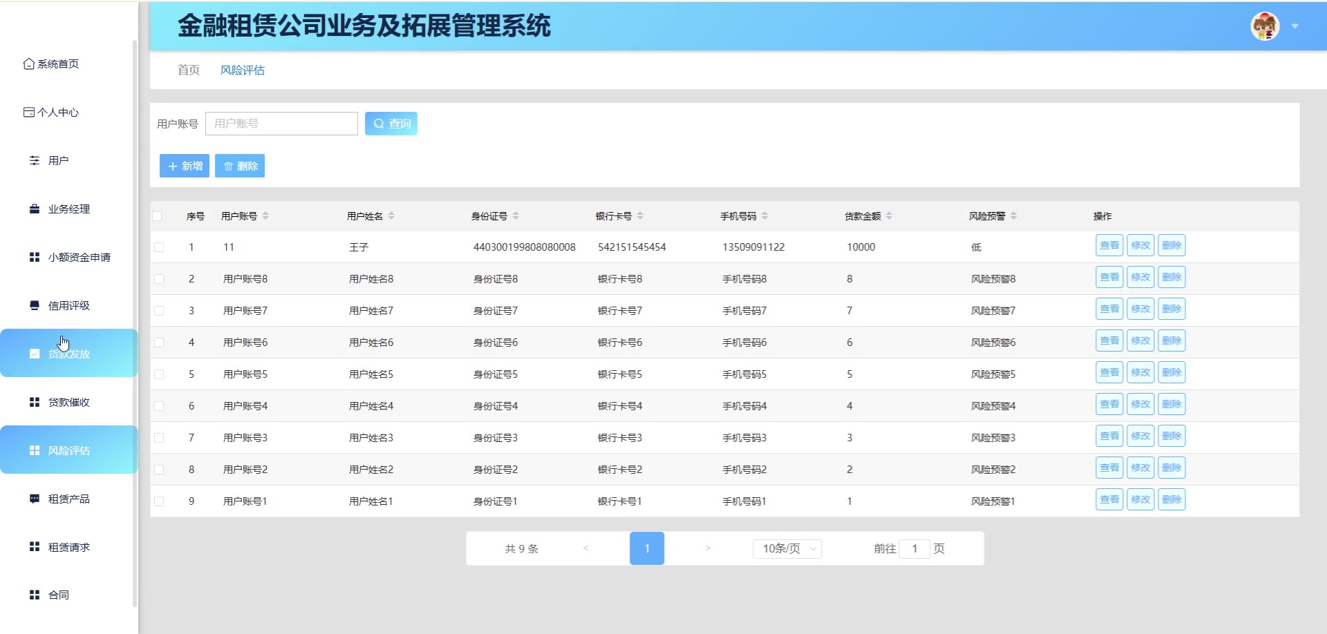The width and height of the screenshot is (1327, 634).
Task: Select checkbox for row 用户账号5
Action: point(159,374)
